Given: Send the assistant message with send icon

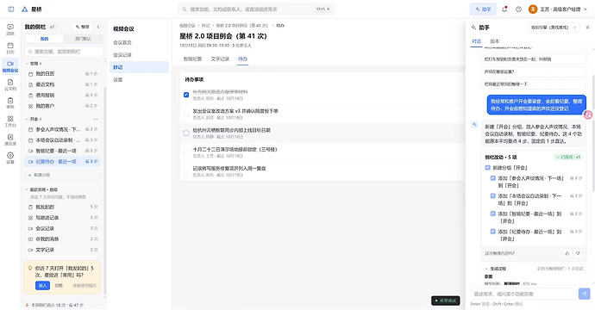Looking at the screenshot, I should 585,294.
